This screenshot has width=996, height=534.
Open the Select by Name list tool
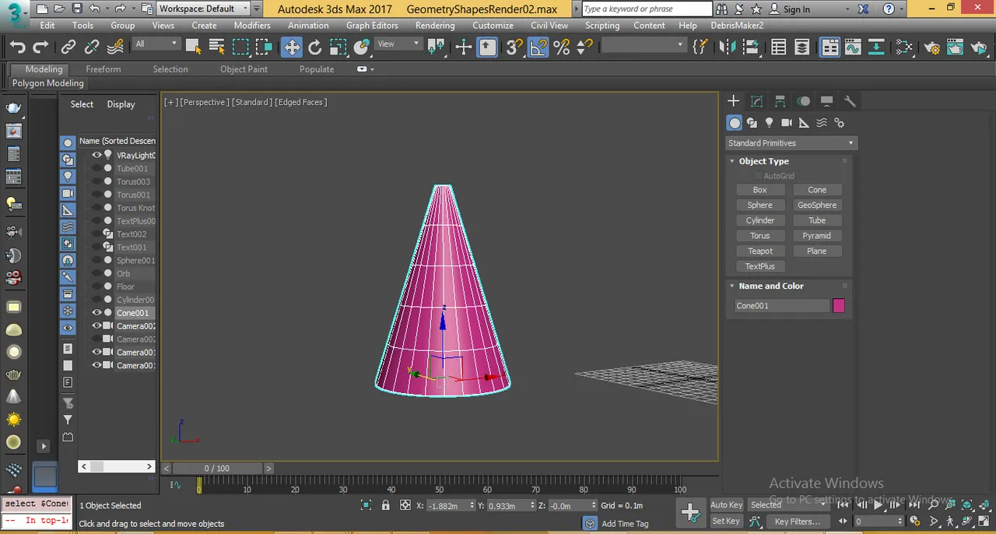click(217, 47)
